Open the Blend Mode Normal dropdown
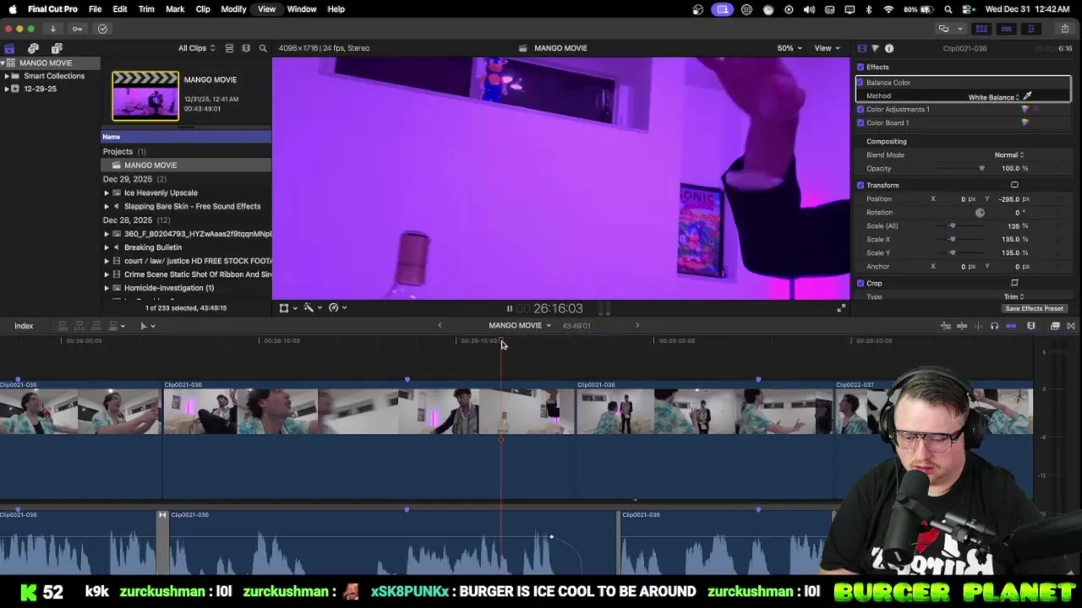Image resolution: width=1082 pixels, height=608 pixels. tap(1009, 155)
